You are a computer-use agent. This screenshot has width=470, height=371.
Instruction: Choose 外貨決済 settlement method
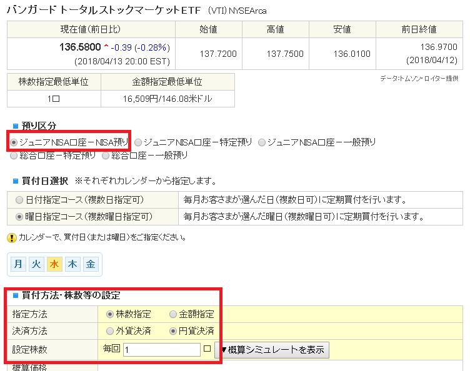pyautogui.click(x=110, y=331)
